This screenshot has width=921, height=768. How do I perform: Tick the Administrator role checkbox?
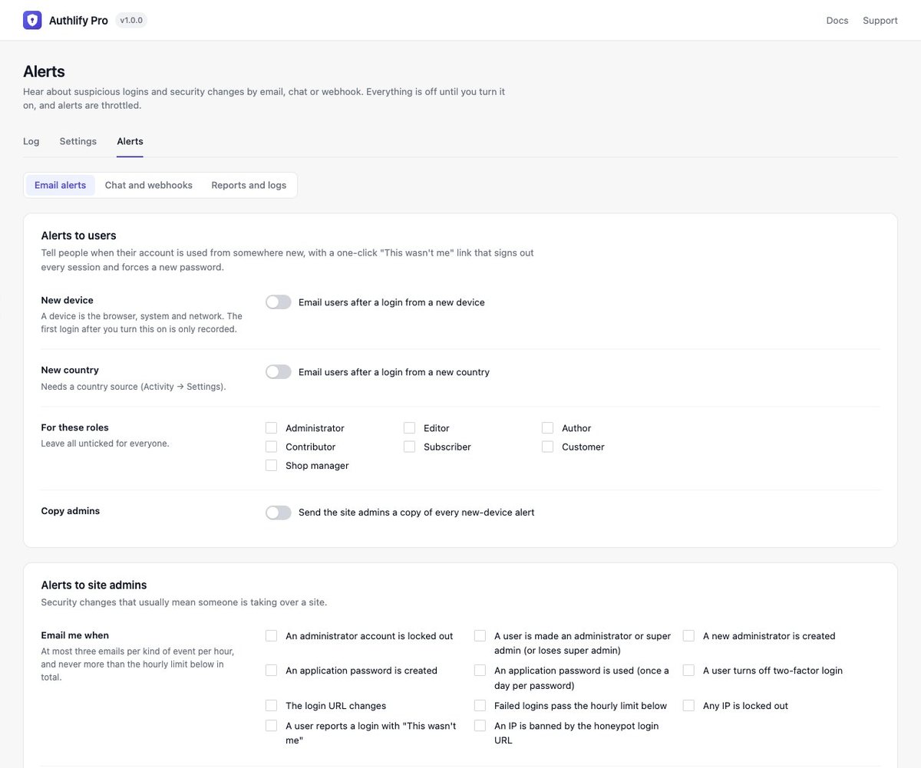[x=271, y=428]
